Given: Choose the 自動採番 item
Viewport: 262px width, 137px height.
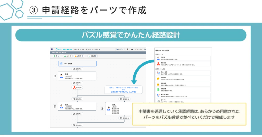Looking at the screenshot, I should pyautogui.click(x=183, y=90).
